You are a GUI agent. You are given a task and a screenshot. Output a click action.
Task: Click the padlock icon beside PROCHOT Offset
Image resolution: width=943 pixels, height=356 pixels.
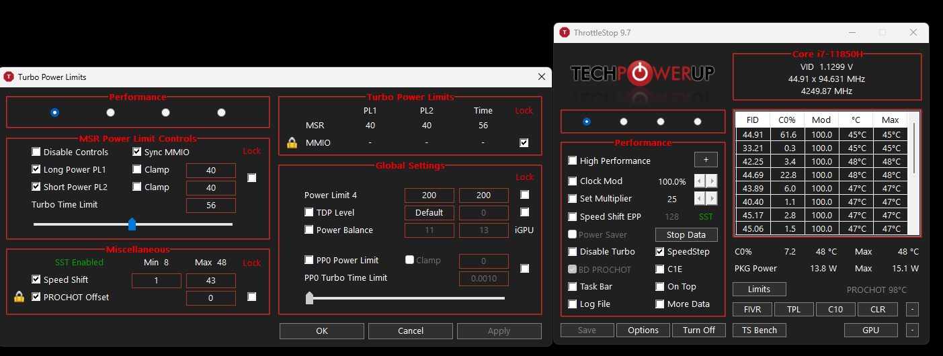19,297
